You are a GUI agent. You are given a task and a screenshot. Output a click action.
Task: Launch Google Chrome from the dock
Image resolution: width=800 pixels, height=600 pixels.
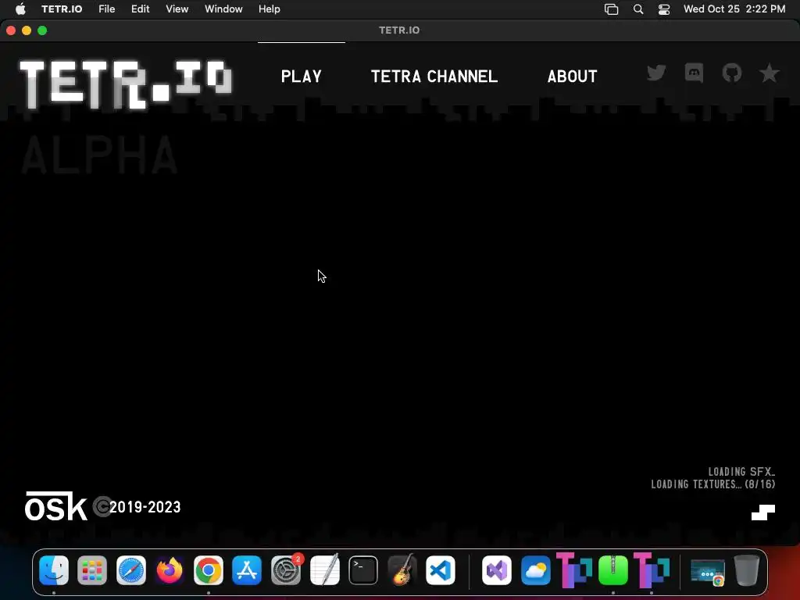click(208, 570)
